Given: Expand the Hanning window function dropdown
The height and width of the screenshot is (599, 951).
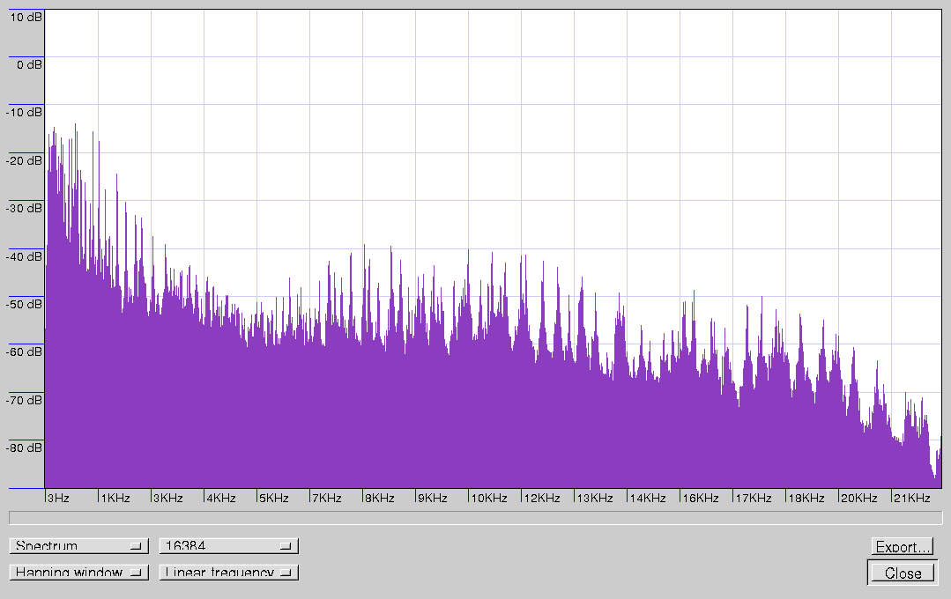Looking at the screenshot, I should point(78,573).
